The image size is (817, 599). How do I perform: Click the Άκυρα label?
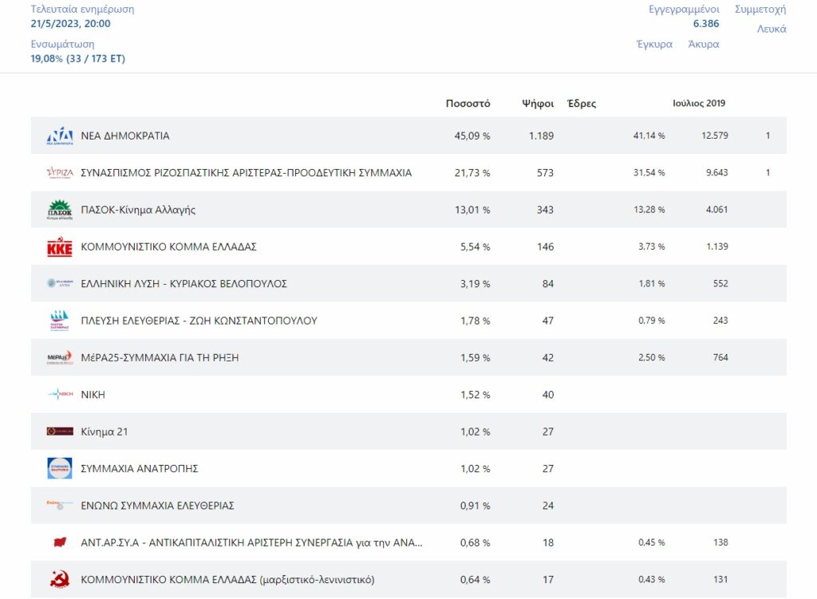[704, 45]
